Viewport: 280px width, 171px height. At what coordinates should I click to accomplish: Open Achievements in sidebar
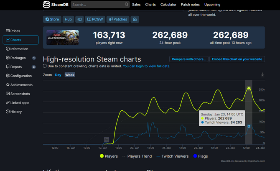click(x=21, y=85)
